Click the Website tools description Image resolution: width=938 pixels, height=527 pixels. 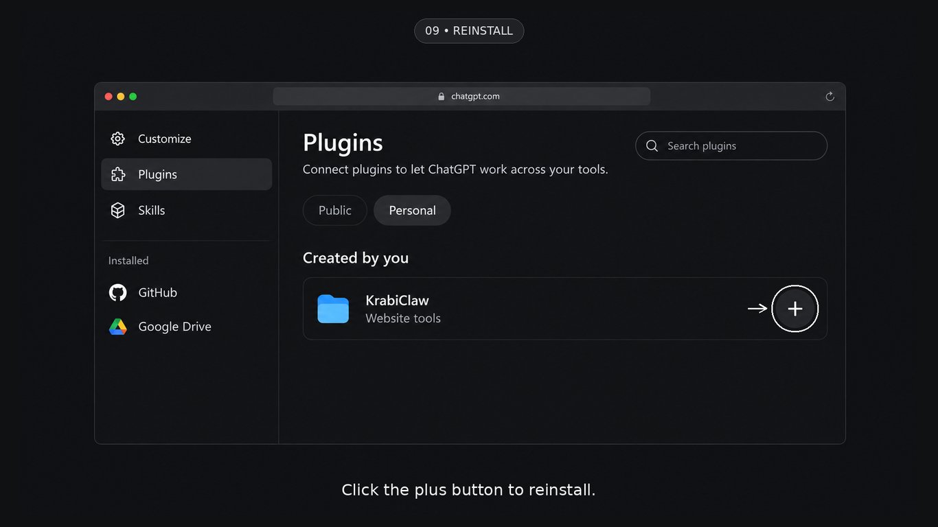pos(403,318)
